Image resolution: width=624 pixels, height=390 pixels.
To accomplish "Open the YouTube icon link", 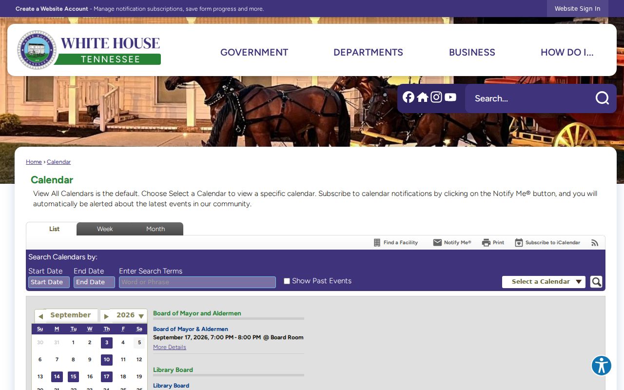I will pyautogui.click(x=450, y=97).
